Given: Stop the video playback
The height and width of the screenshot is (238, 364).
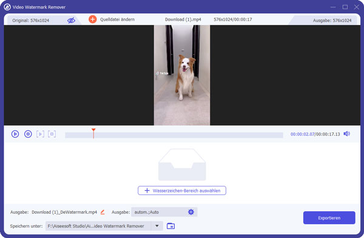Looking at the screenshot, I should point(28,134).
